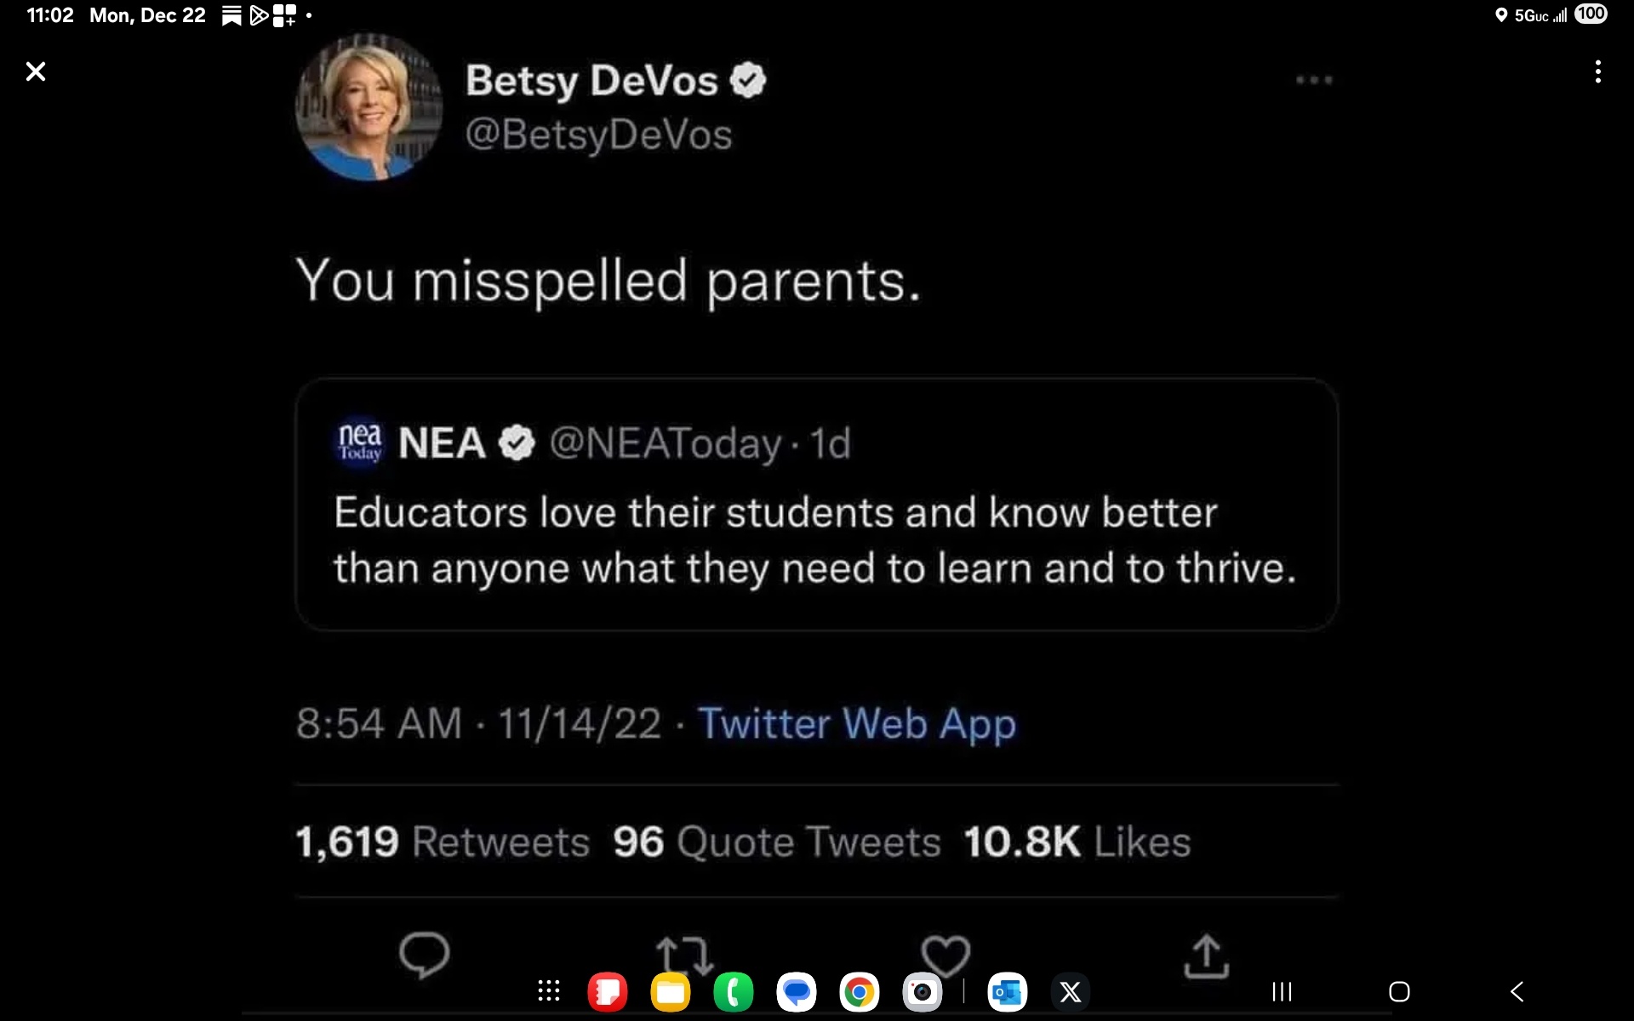Launch the red Samsung Notes app

[608, 991]
